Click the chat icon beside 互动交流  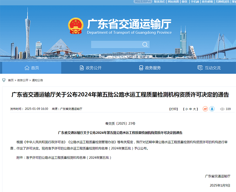(200, 68)
